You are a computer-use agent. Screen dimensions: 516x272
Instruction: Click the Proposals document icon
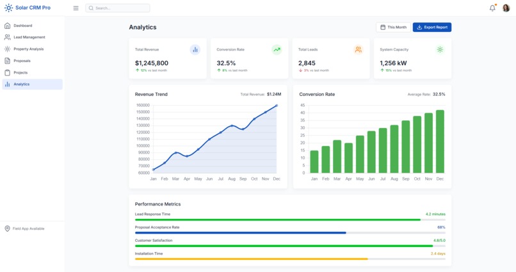[7, 61]
